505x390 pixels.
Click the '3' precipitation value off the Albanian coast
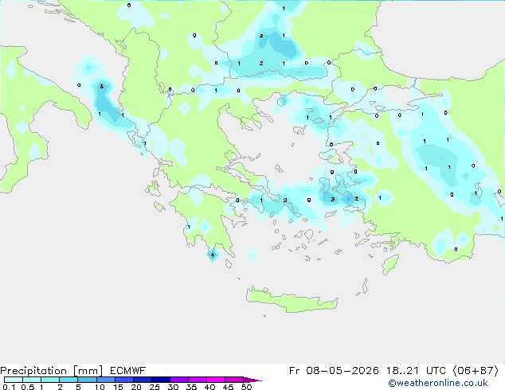[102, 86]
